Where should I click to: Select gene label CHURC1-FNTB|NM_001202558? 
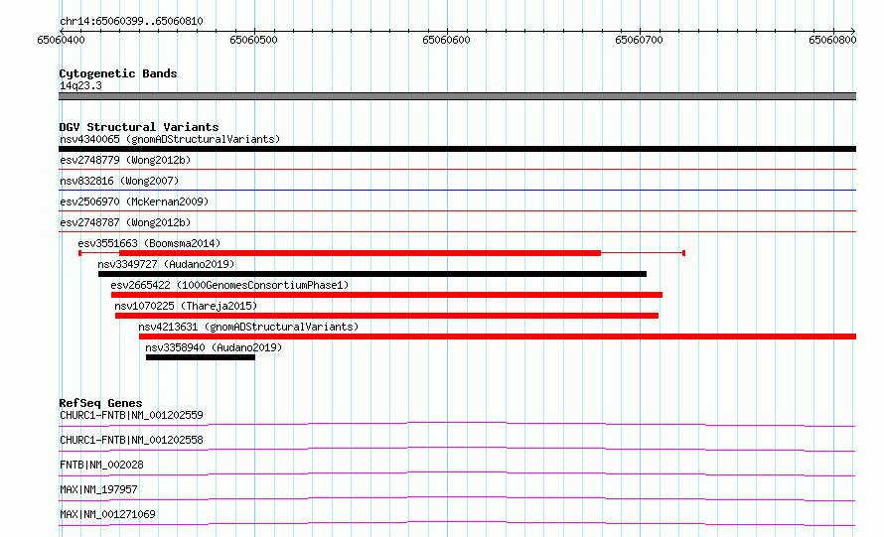[131, 440]
